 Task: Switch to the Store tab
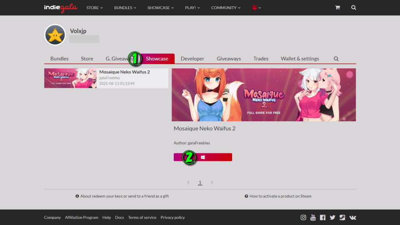[x=87, y=59]
